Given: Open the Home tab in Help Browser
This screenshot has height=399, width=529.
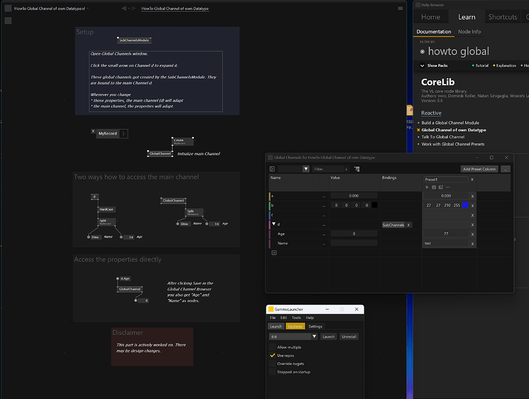Looking at the screenshot, I should (x=430, y=17).
